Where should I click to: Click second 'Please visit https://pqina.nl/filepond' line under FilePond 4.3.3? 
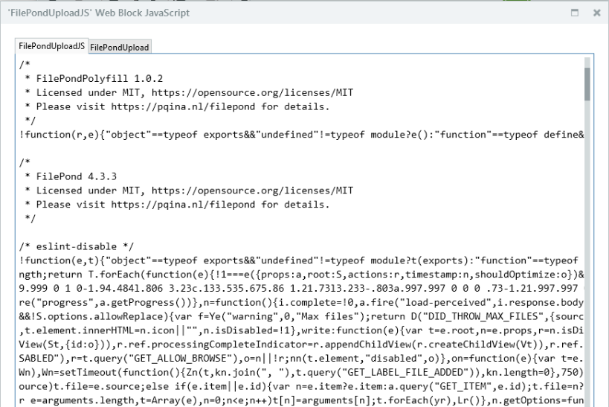coord(177,205)
